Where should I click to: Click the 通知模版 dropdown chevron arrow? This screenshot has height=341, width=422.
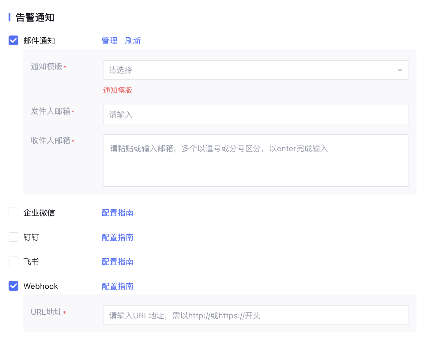click(400, 70)
